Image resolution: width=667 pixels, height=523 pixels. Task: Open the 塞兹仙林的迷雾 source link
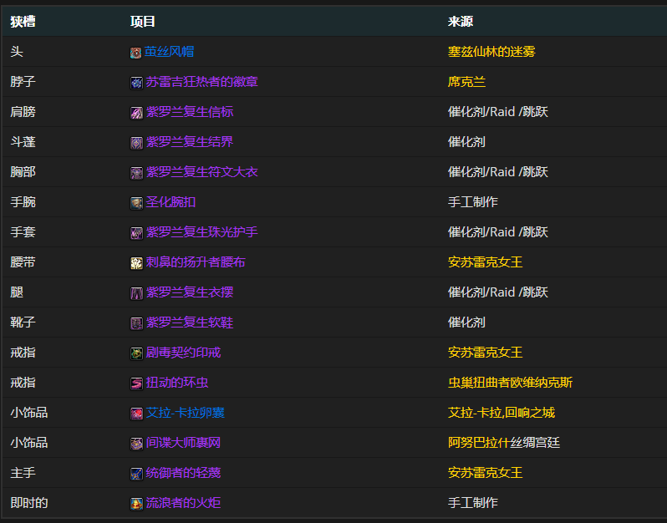[x=491, y=52]
